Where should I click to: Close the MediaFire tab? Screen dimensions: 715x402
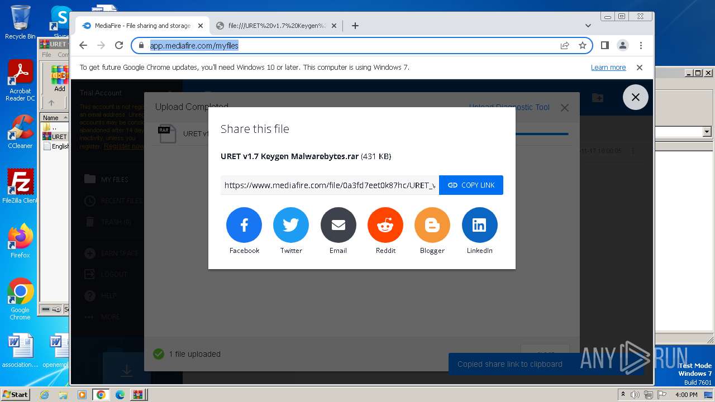coord(201,26)
